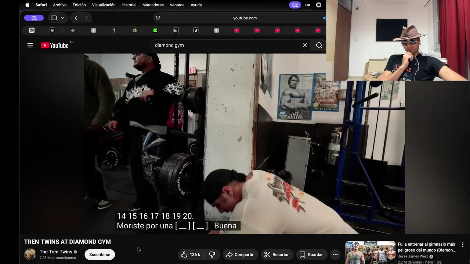The image size is (470, 264).
Task: Open 'Fui a entrenar al gimnasio' video title
Action: (427, 247)
